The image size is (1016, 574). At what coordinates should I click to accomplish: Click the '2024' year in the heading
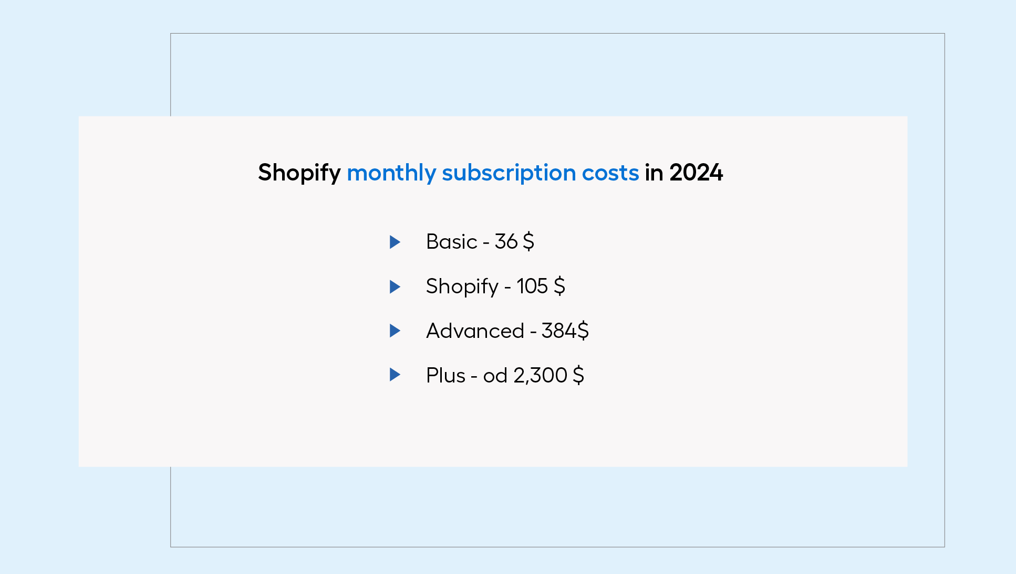(x=697, y=173)
